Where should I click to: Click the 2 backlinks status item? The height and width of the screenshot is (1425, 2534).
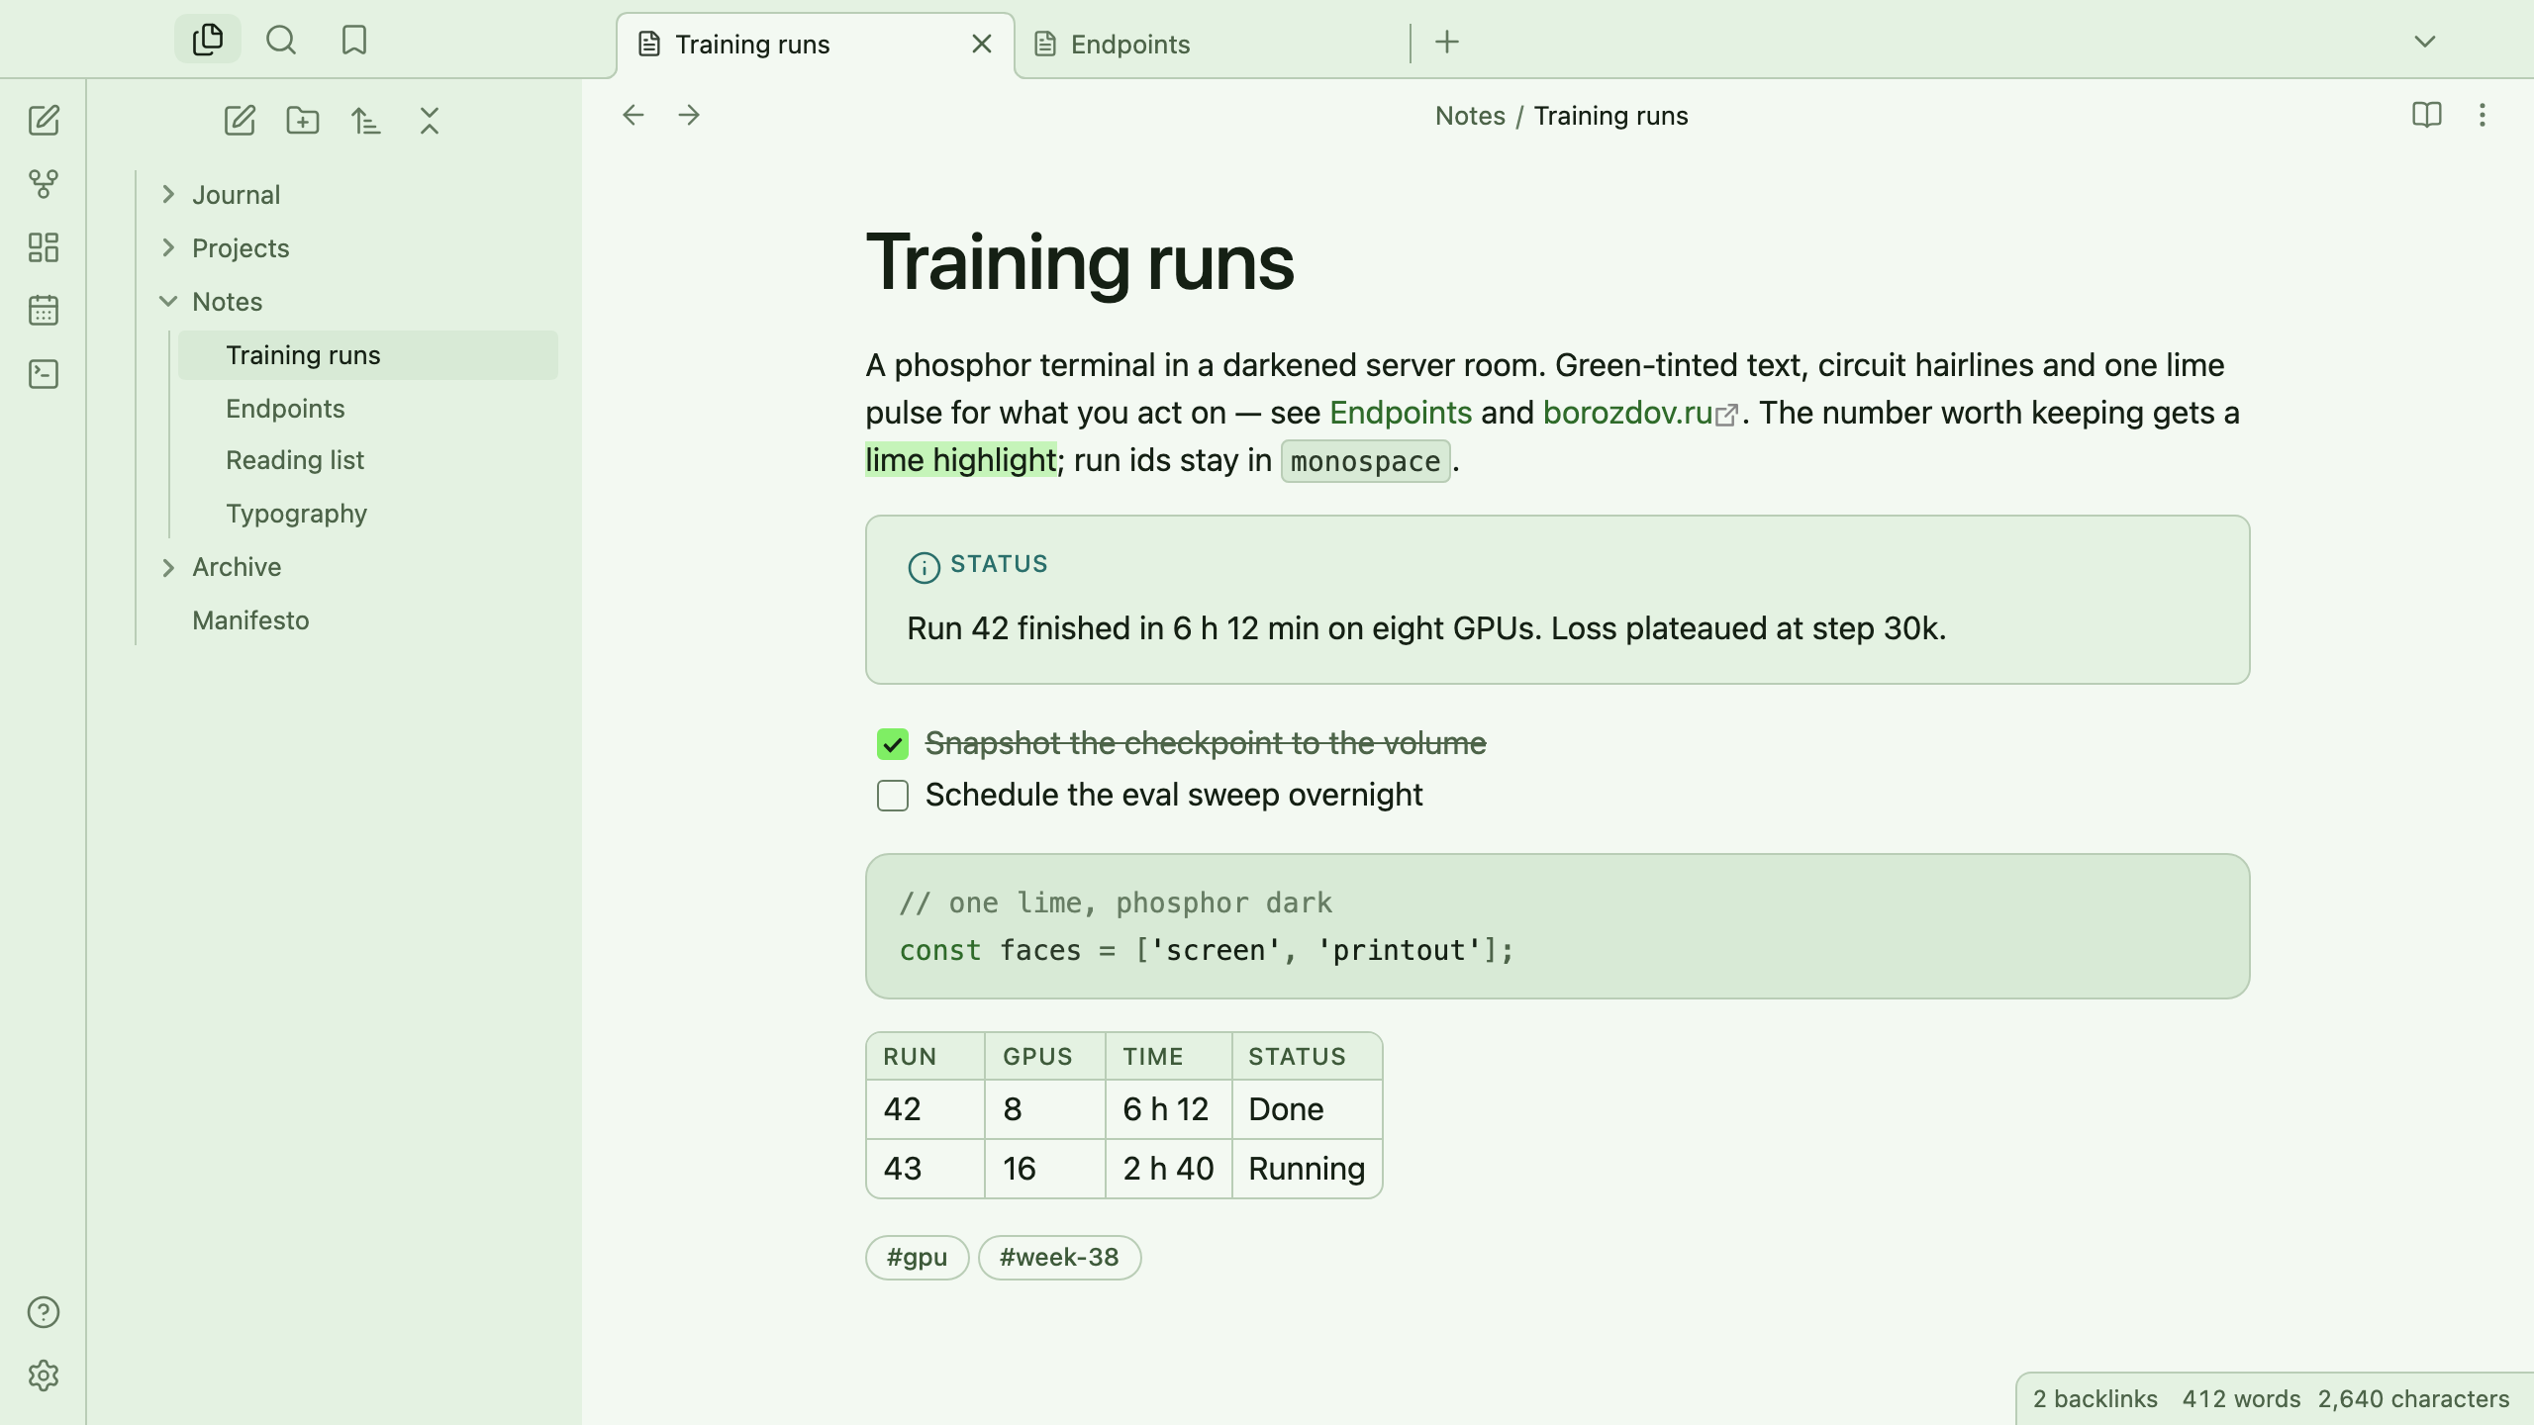click(2095, 1399)
